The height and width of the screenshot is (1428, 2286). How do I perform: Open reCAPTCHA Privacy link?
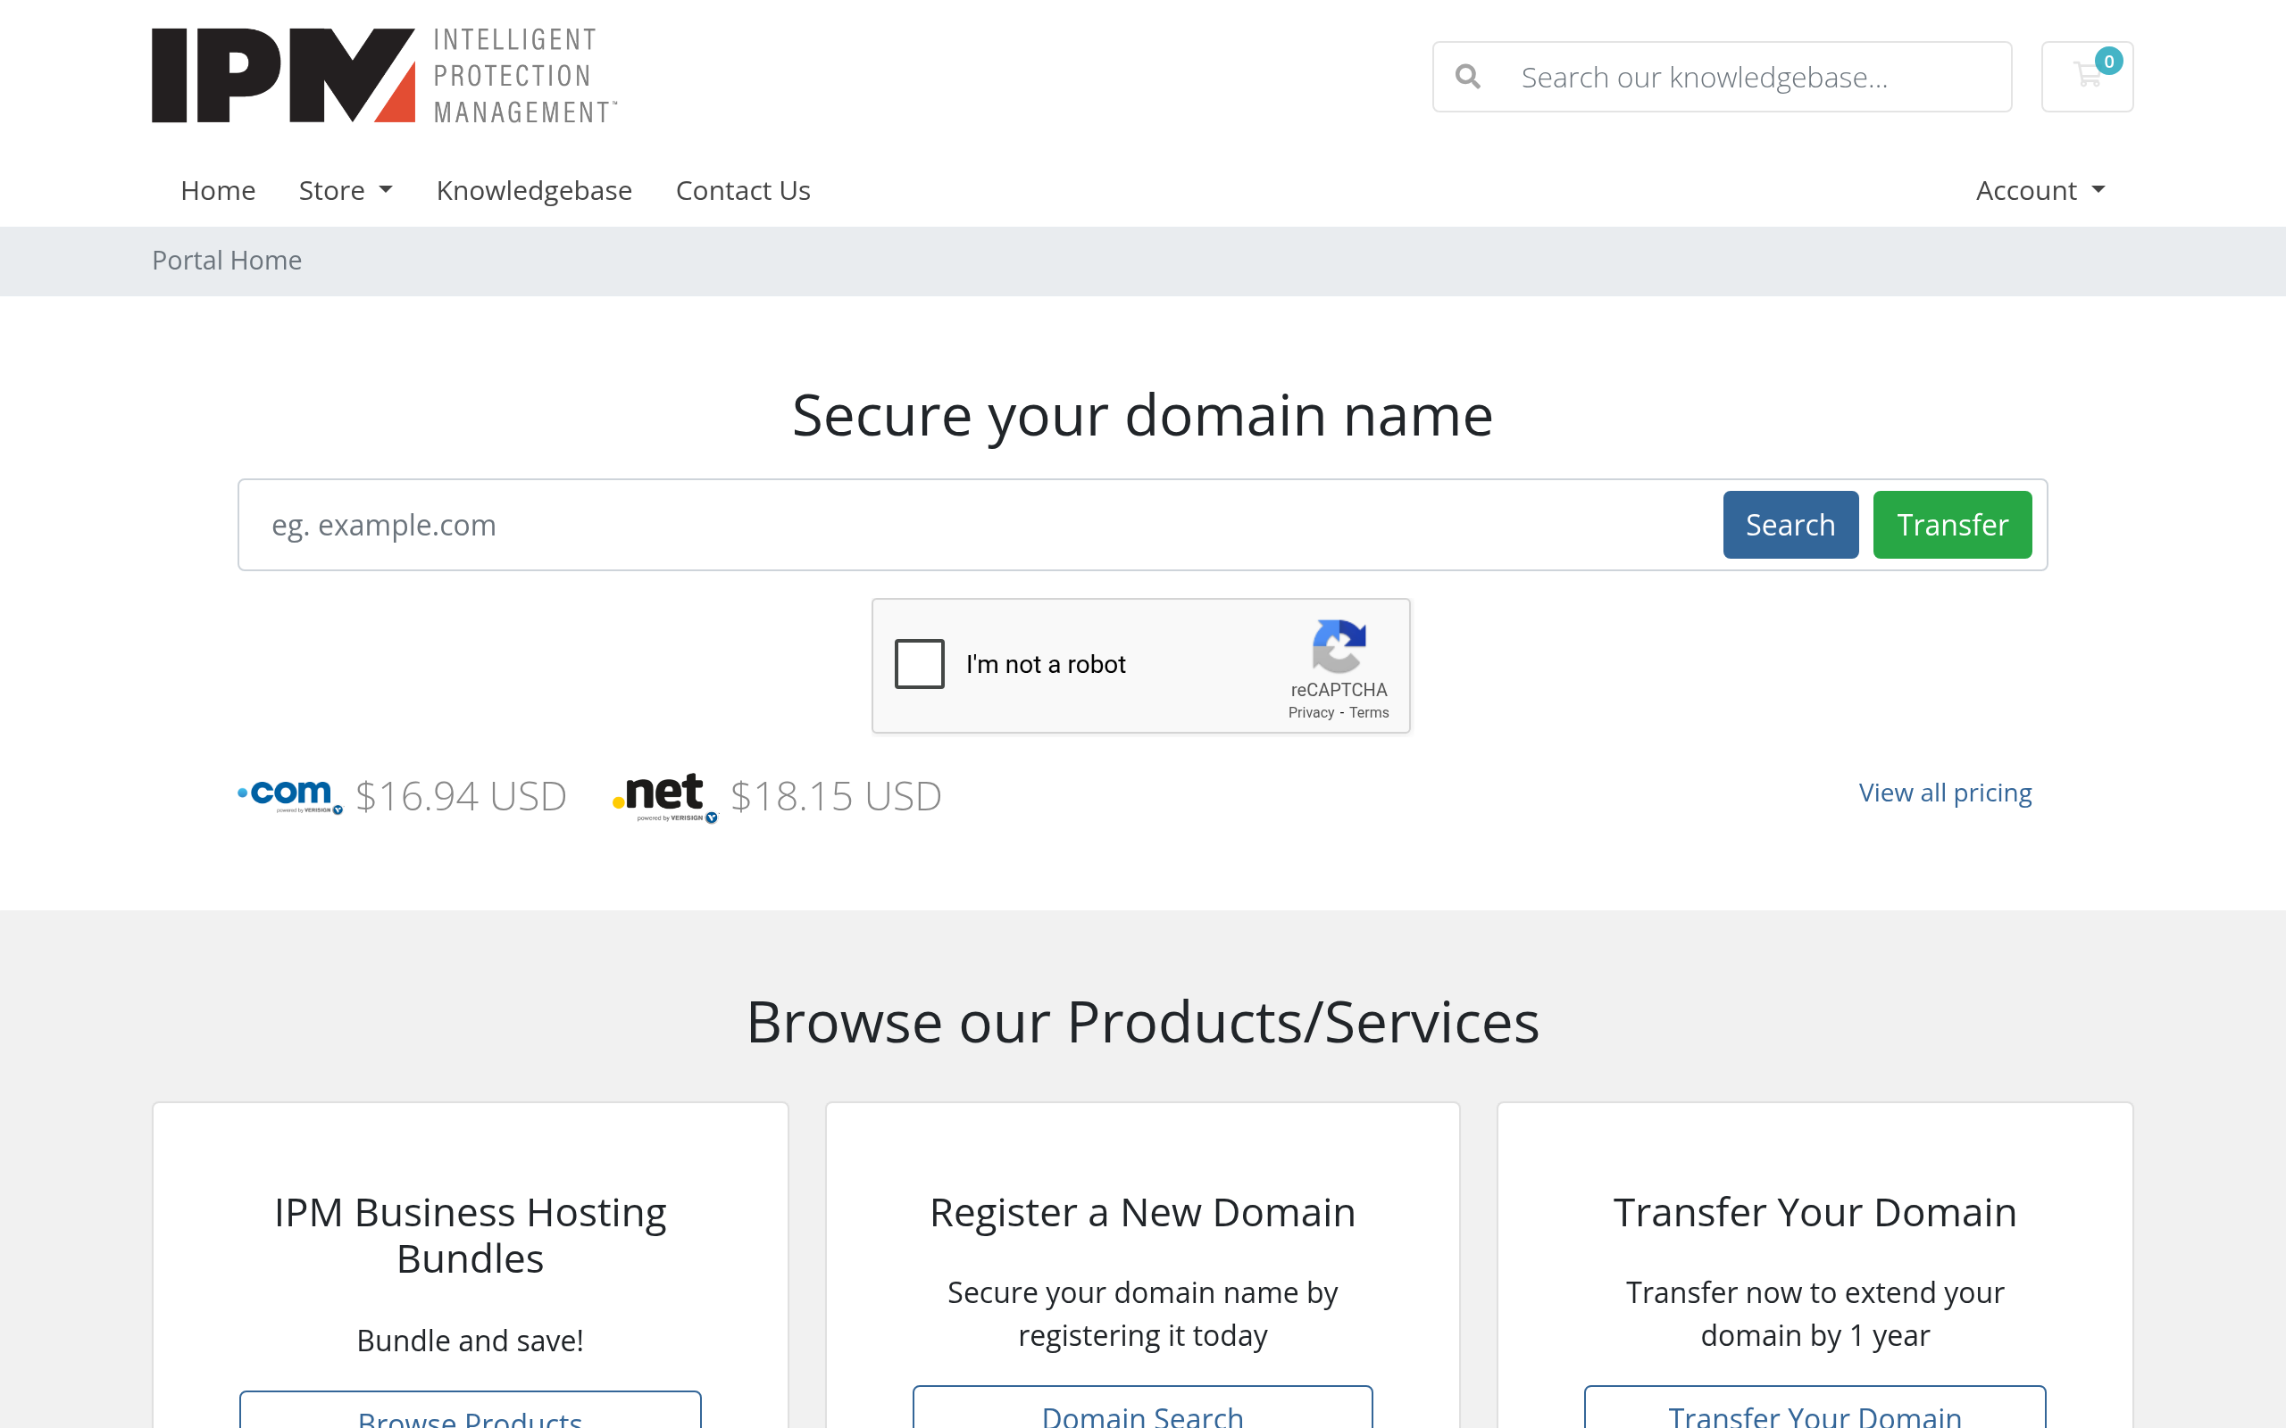coord(1311,713)
